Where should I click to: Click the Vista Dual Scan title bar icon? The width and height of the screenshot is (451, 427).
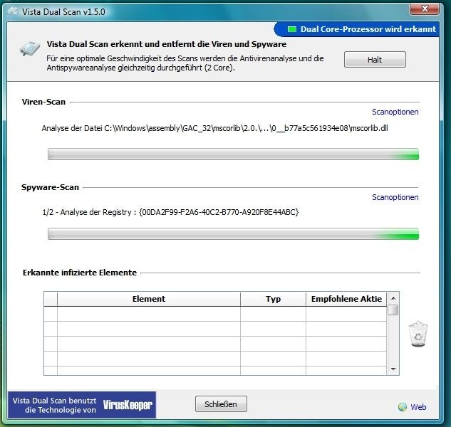click(13, 11)
